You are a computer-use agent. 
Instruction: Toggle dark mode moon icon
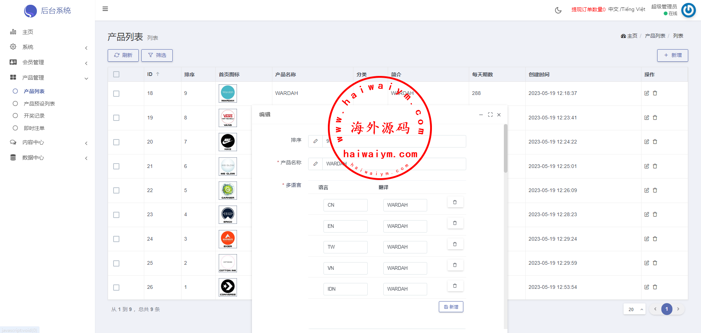pos(558,10)
